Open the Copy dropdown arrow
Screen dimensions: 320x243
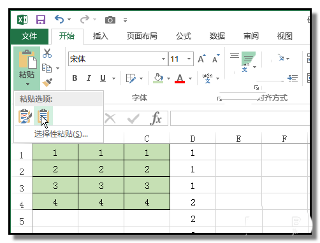[57, 68]
